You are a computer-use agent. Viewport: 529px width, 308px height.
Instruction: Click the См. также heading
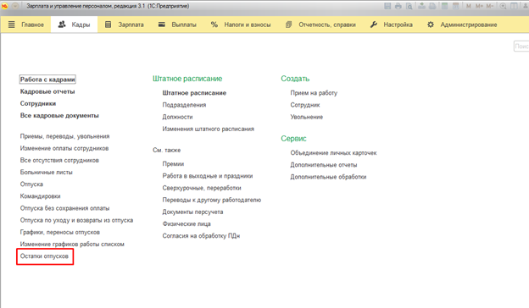tap(167, 150)
